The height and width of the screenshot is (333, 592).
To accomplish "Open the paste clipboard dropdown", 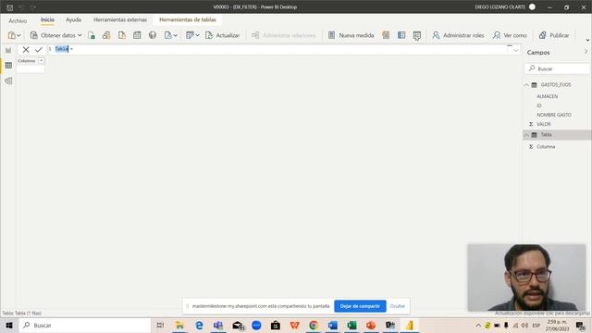I will (x=15, y=35).
